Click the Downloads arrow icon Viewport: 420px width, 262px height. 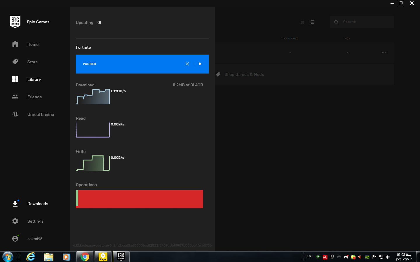click(15, 204)
